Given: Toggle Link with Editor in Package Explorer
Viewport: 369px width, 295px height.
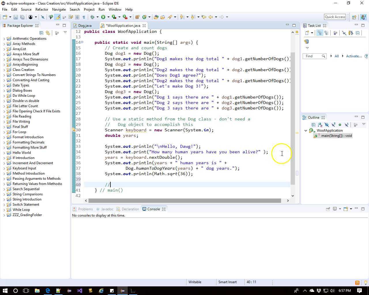Looking at the screenshot, I should (48, 33).
